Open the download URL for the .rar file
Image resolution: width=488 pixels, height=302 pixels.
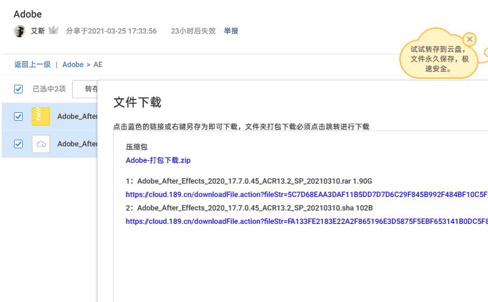pyautogui.click(x=307, y=195)
